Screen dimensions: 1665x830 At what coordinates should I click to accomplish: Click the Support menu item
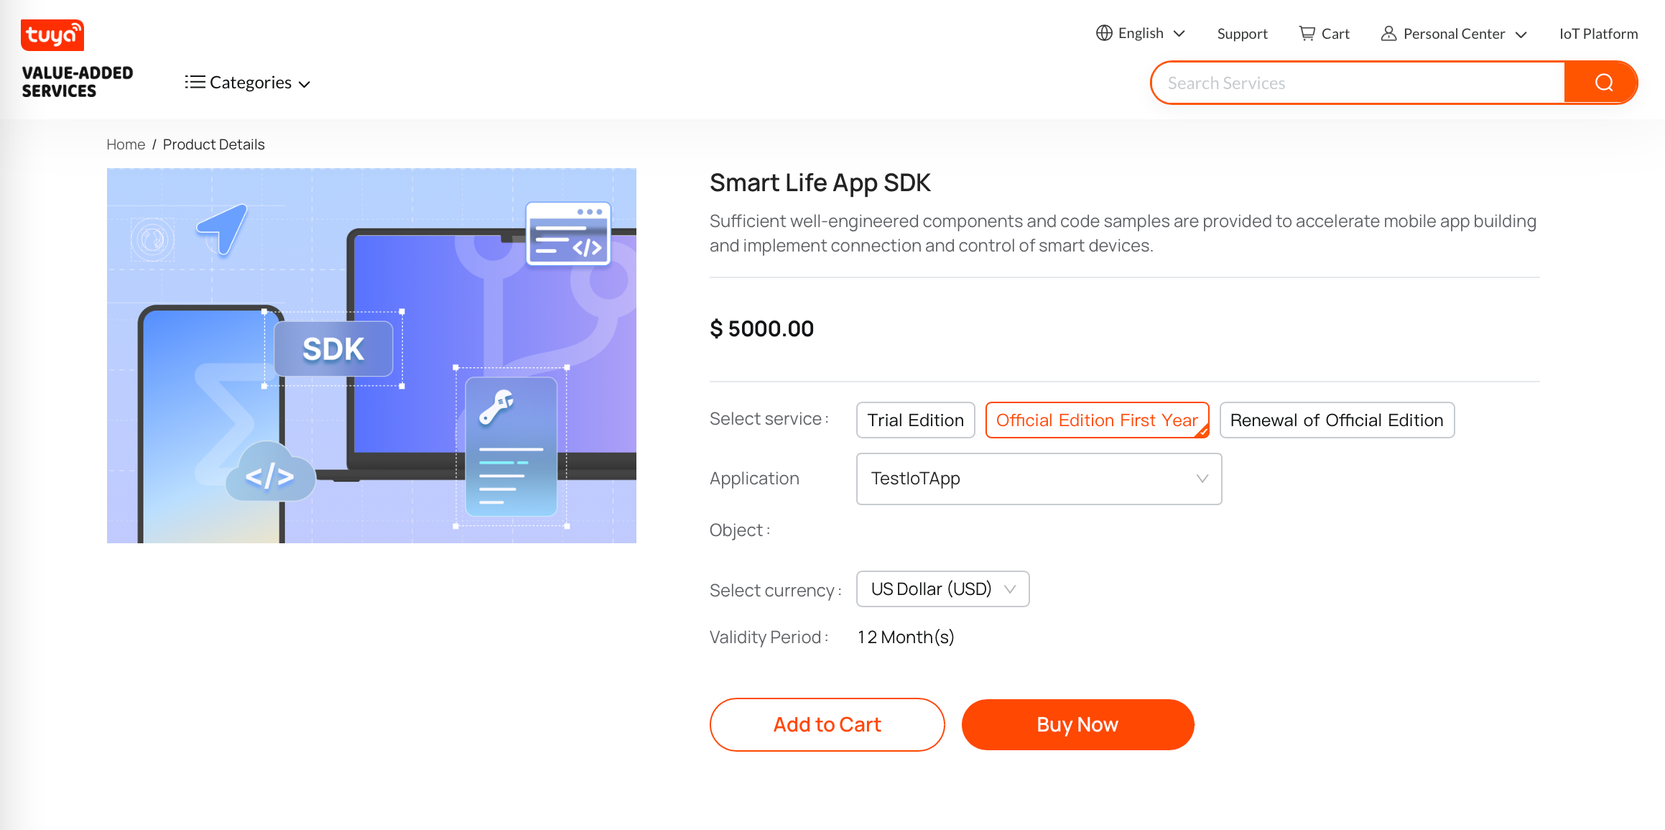pos(1242,33)
